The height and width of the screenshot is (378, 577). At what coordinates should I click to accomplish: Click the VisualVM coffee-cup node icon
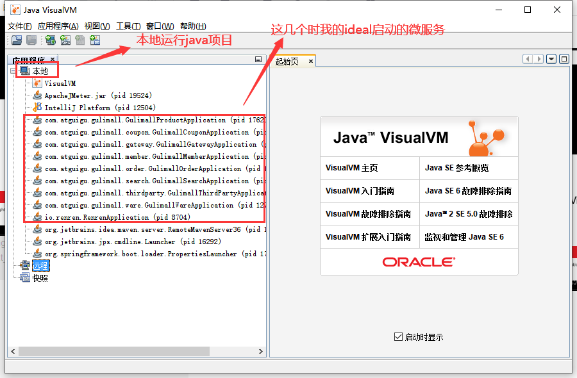tap(38, 83)
